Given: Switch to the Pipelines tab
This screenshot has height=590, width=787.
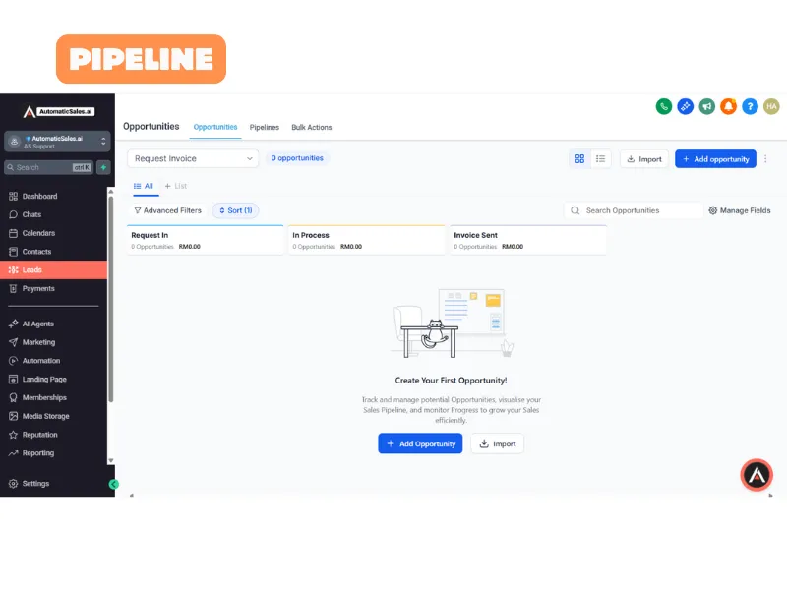Looking at the screenshot, I should click(264, 128).
